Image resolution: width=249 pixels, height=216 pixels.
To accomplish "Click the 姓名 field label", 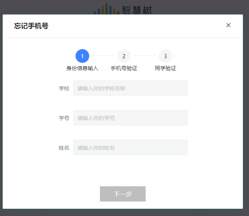I will tap(64, 148).
